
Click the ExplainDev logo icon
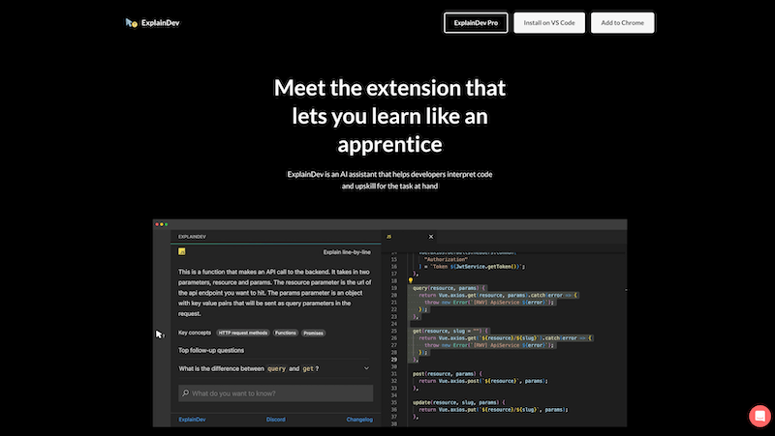point(132,22)
